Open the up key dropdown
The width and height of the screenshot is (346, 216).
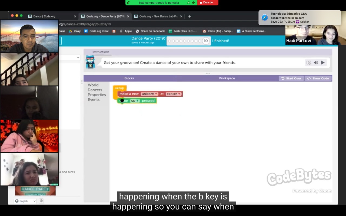[135, 101]
